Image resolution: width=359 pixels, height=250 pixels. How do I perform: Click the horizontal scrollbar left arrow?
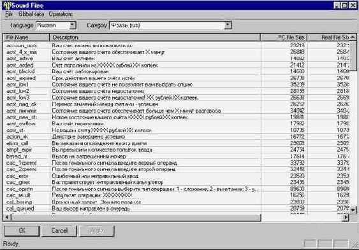pos(7,217)
